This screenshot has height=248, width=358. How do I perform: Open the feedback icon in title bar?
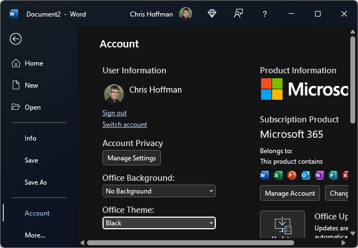[x=238, y=14]
